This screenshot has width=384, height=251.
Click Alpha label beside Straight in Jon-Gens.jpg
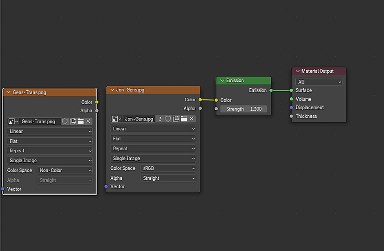[116, 178]
